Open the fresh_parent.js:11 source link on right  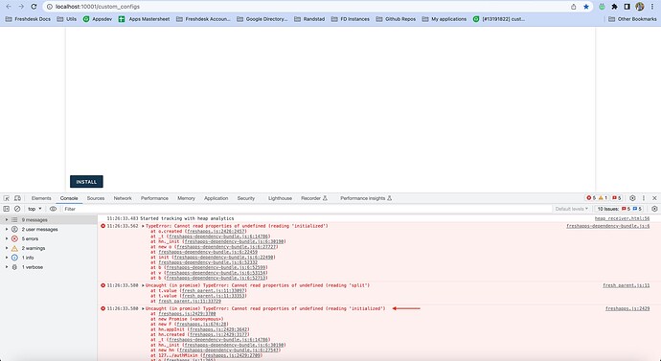coord(626,285)
